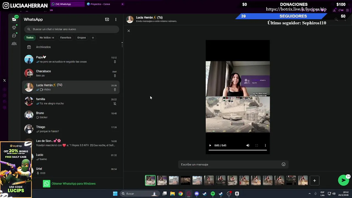
Task: Mute the video with speaker icon
Action: click(x=248, y=145)
